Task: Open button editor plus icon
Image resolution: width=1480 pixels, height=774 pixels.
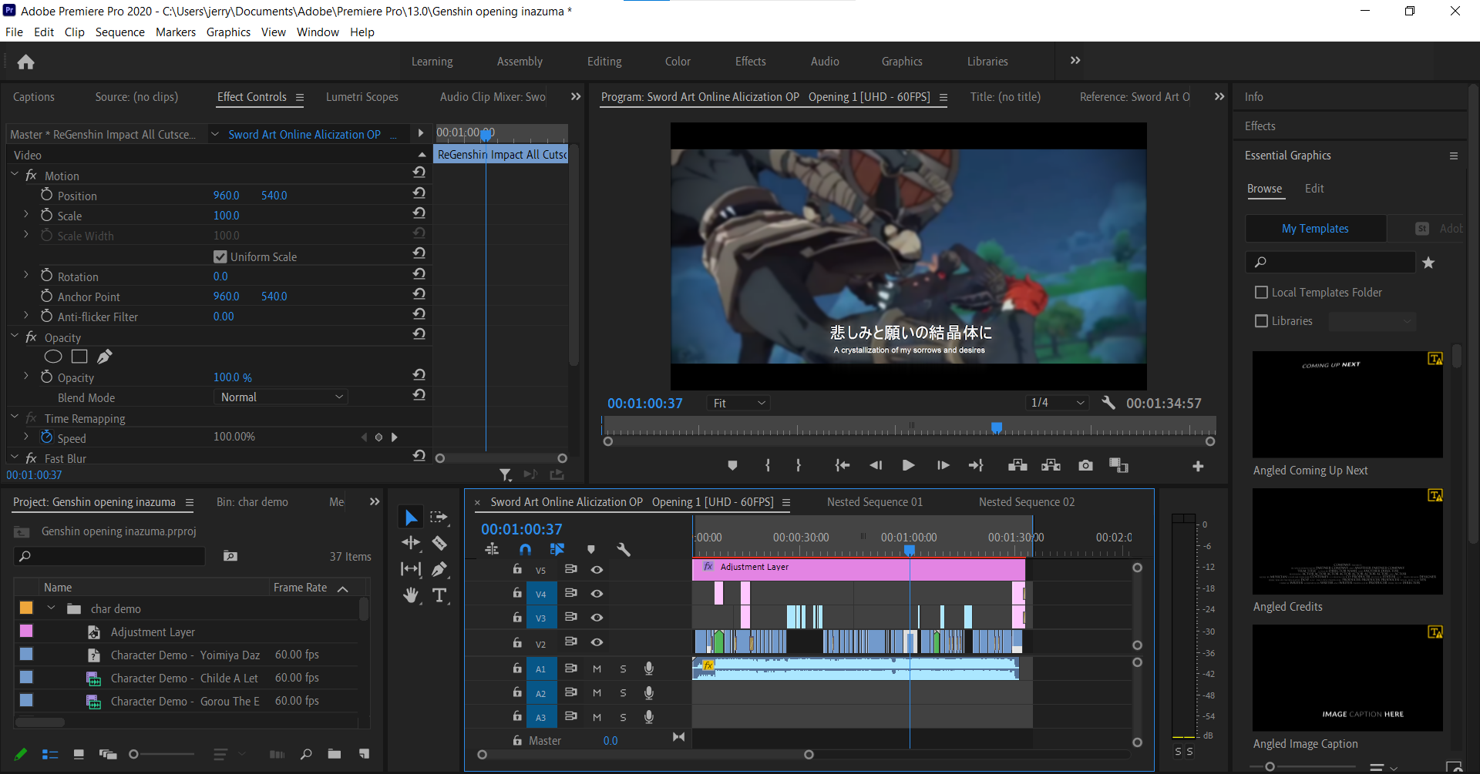Action: pos(1198,466)
